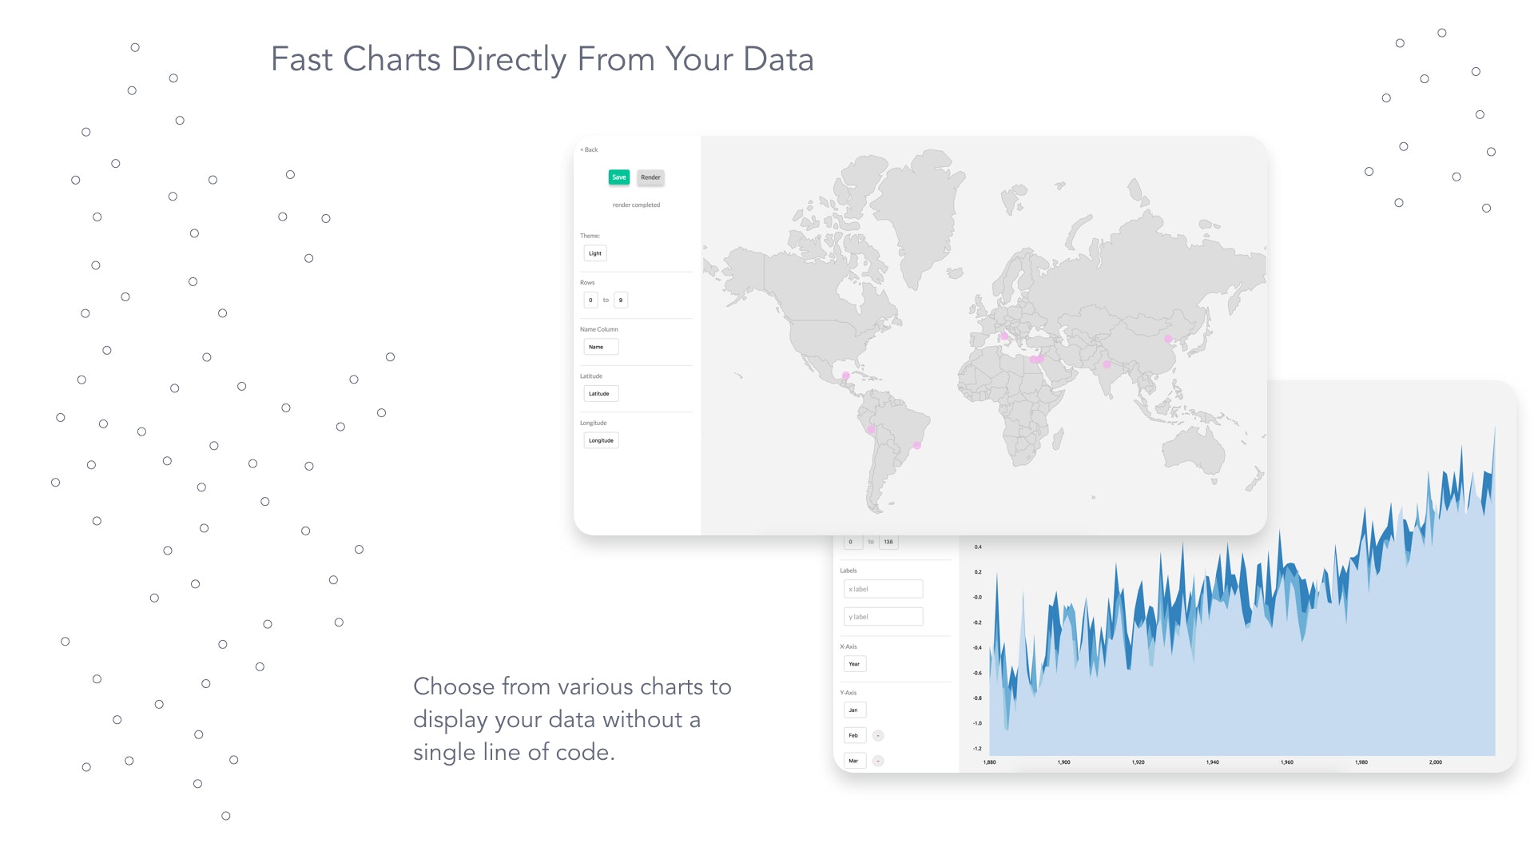Click the pink map marker over Central America

tap(846, 376)
